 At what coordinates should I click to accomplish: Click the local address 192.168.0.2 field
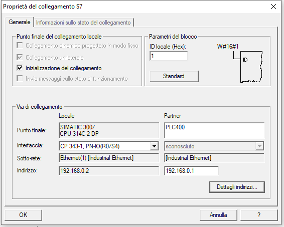pyautogui.click(x=109, y=171)
